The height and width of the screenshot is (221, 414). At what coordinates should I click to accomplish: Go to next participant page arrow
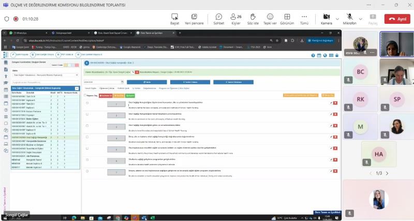[x=387, y=173]
